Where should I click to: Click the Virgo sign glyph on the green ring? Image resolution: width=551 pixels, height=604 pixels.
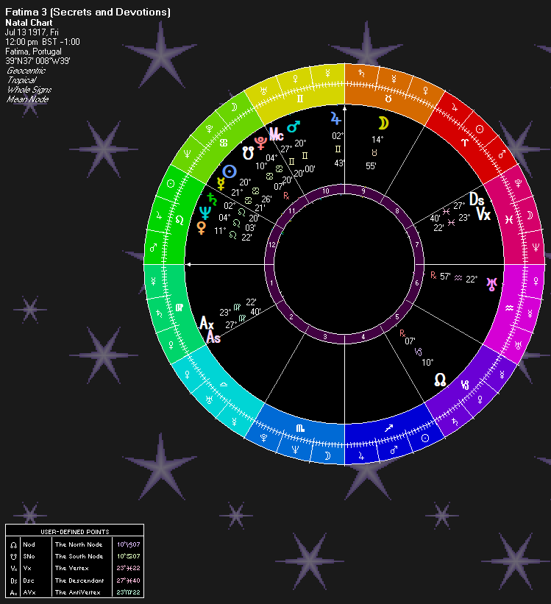(x=179, y=308)
